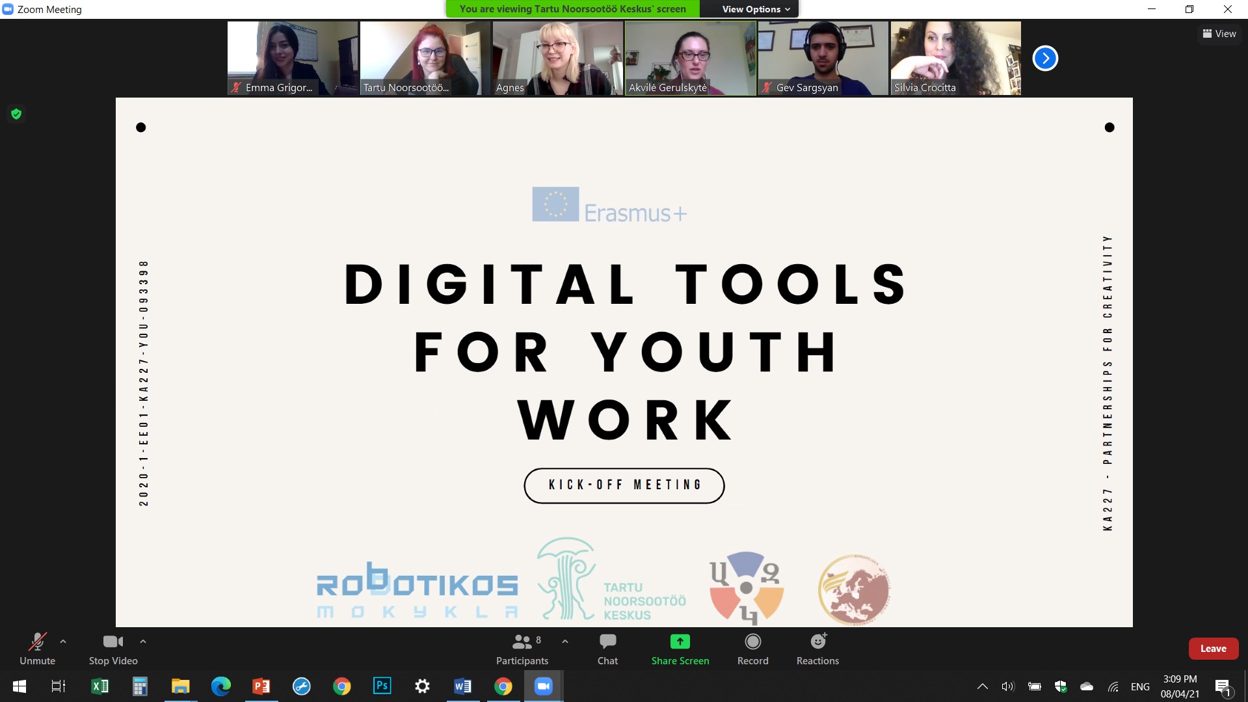Click the battery icon in the tray

[1035, 686]
